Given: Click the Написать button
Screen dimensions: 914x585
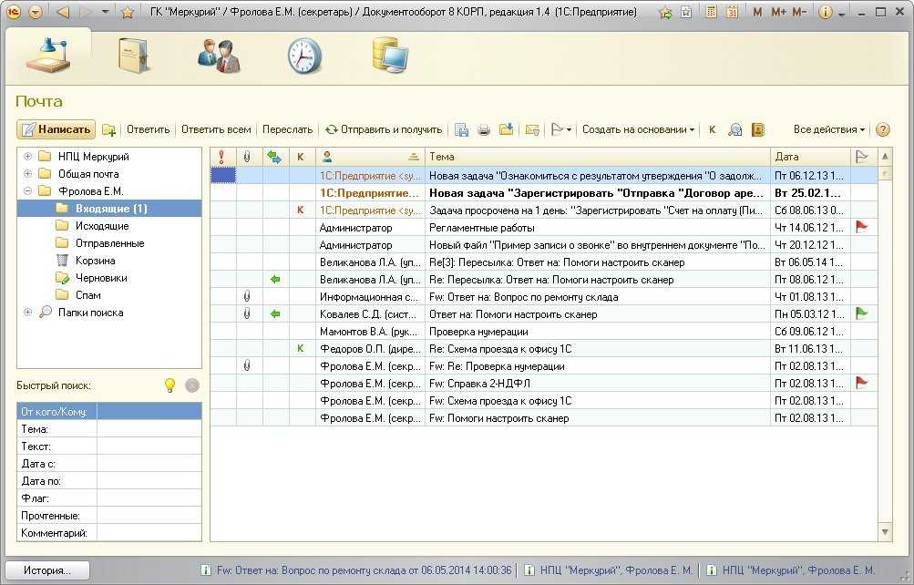Looking at the screenshot, I should 56,130.
